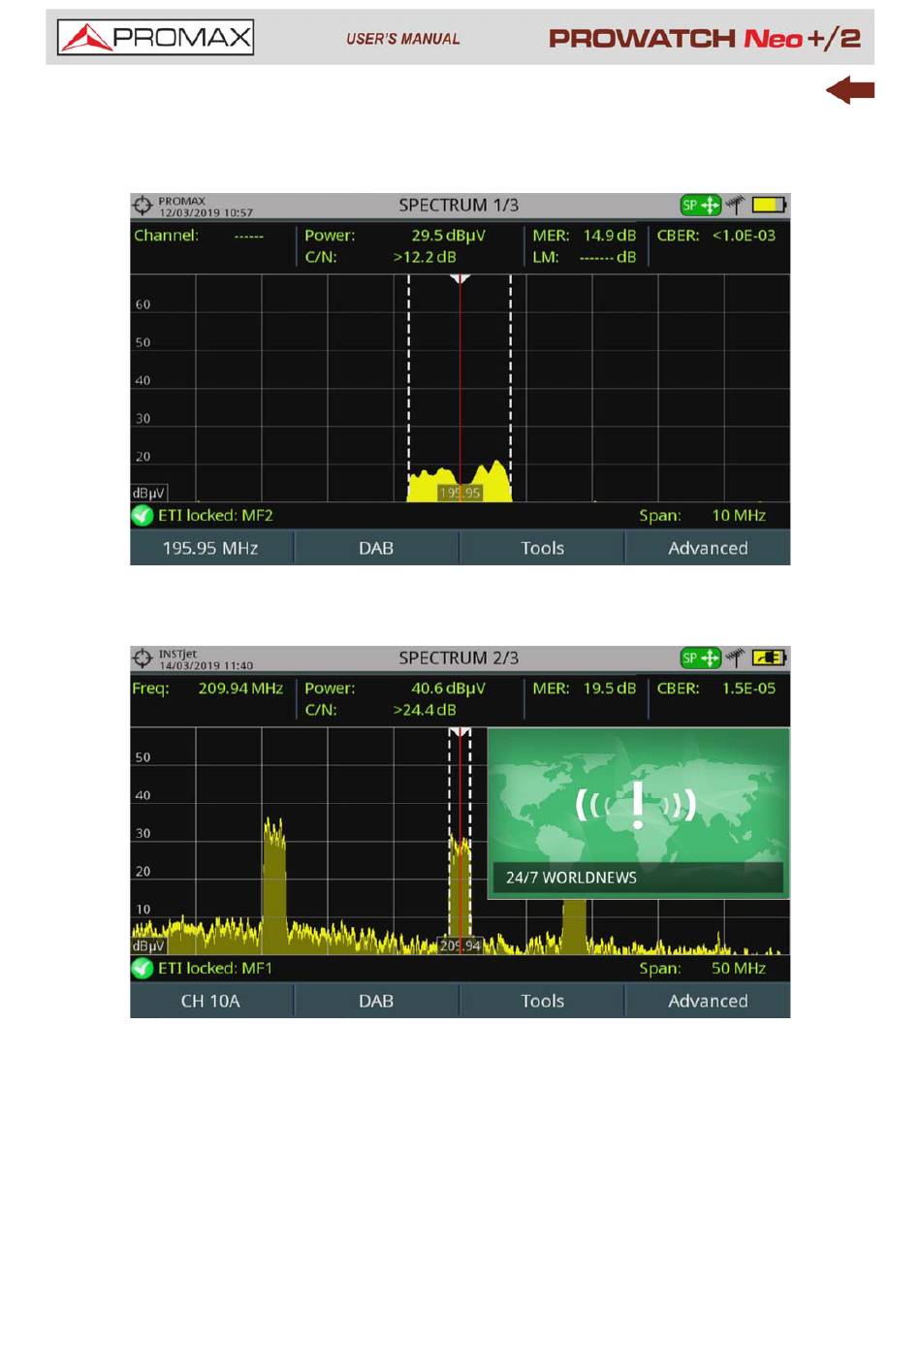Click the LM value in SPECTRUM 1/3
Viewport: 921px width, 1345px height.
click(608, 258)
